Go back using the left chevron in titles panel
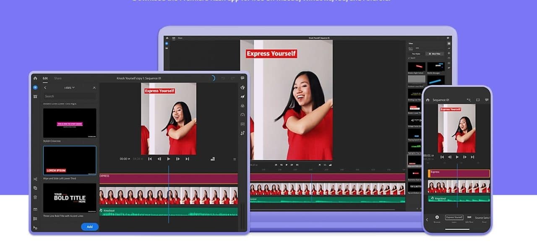The height and width of the screenshot is (251, 537). pyautogui.click(x=45, y=88)
